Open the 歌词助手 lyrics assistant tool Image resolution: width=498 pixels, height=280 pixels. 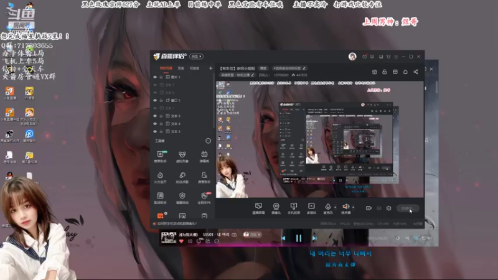[160, 198]
